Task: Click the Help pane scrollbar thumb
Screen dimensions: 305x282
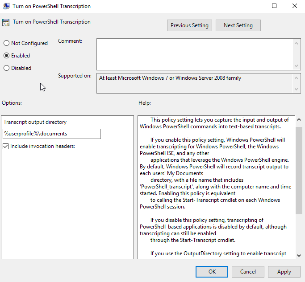Action: 299,171
